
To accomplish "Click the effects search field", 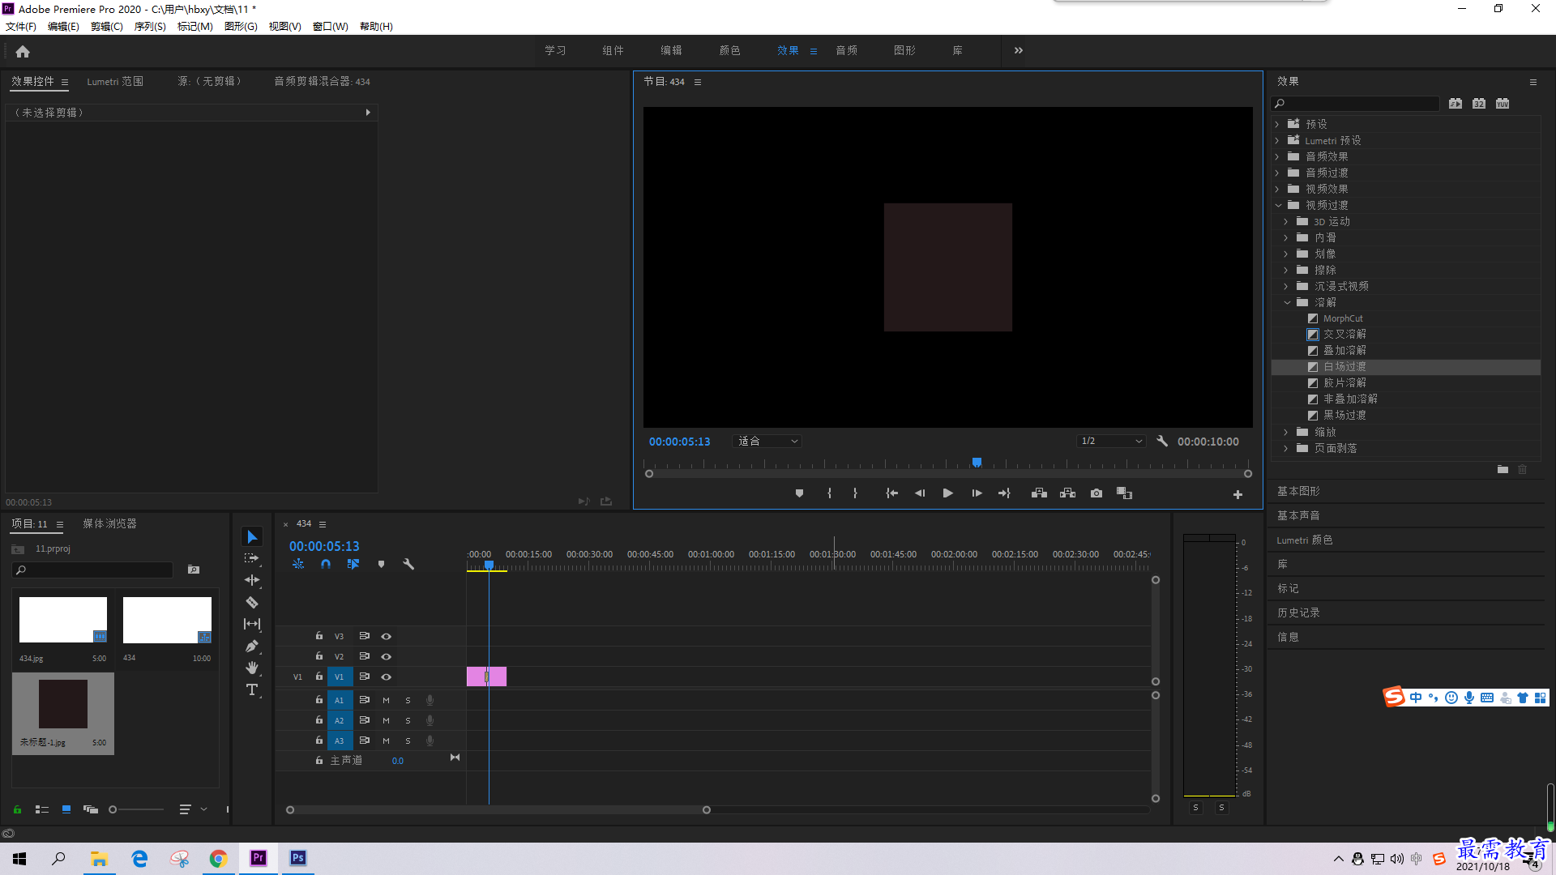I will tap(1355, 104).
